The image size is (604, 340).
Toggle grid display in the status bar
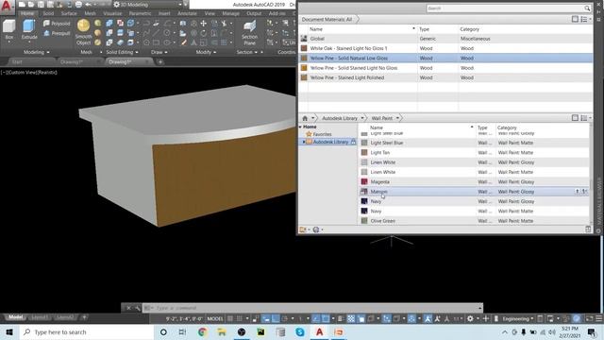coord(230,319)
